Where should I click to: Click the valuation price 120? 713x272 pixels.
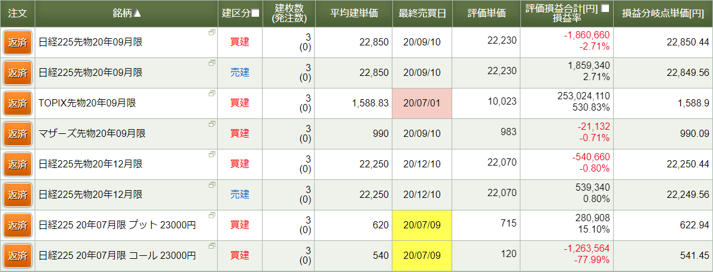(509, 253)
